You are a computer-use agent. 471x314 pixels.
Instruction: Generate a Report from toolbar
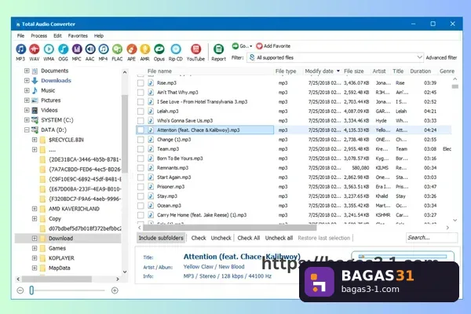pos(218,49)
